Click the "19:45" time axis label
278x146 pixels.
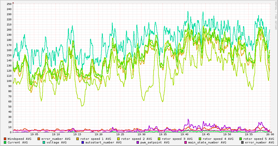[206, 134]
